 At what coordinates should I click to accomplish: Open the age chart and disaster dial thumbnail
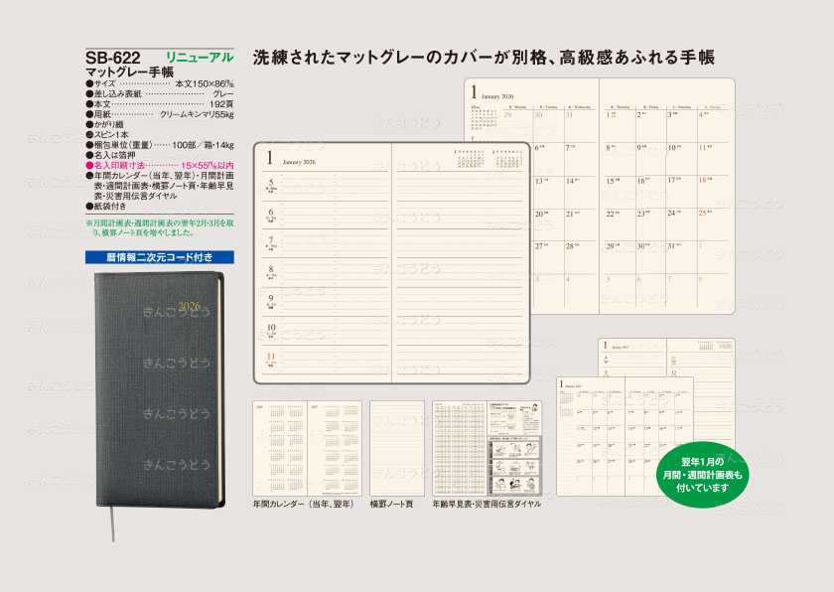coord(487,448)
